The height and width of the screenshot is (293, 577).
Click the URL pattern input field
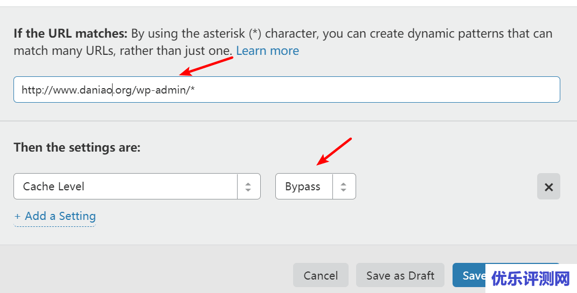point(287,90)
